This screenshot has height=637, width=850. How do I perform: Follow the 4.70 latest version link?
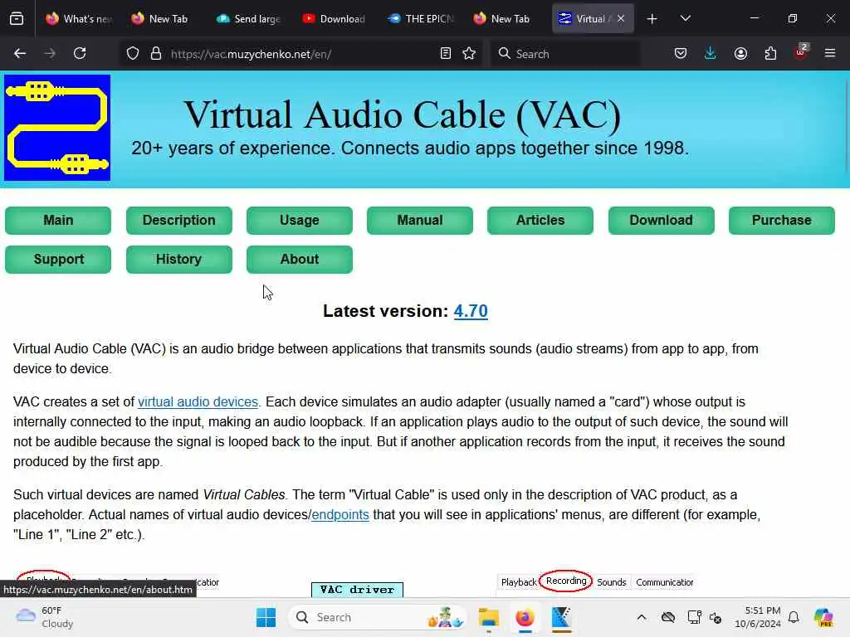coord(471,311)
